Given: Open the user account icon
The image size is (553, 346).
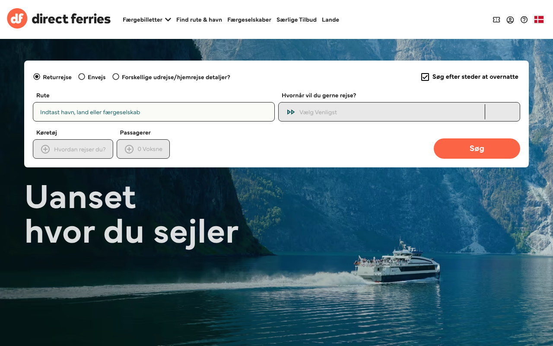Looking at the screenshot, I should point(510,19).
